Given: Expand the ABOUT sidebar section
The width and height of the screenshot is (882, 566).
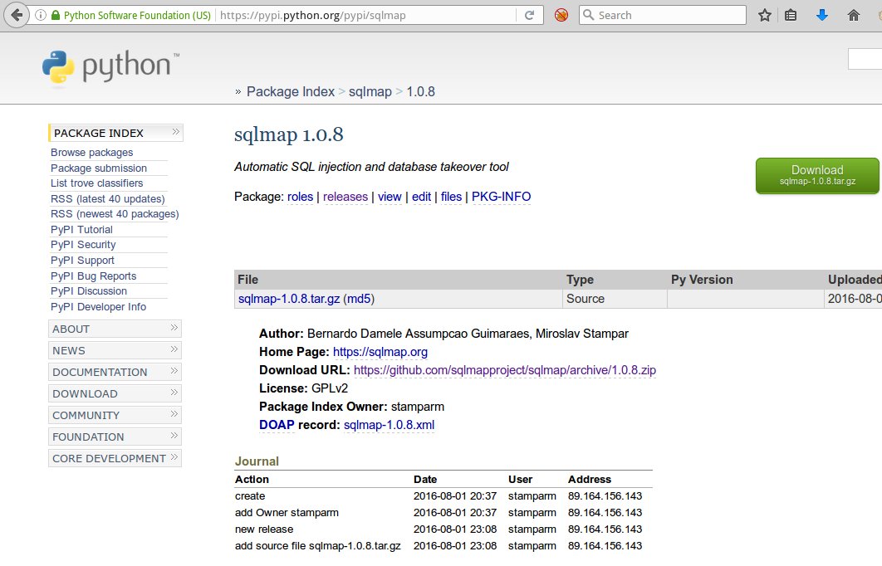Looking at the screenshot, I should (x=115, y=329).
